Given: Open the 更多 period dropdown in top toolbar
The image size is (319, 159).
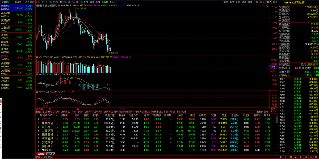Looking at the screenshot, I should [112, 2].
